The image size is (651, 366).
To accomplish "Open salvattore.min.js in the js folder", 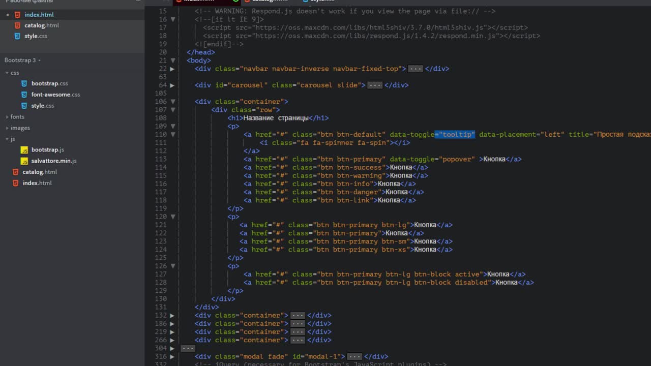I will coord(54,161).
